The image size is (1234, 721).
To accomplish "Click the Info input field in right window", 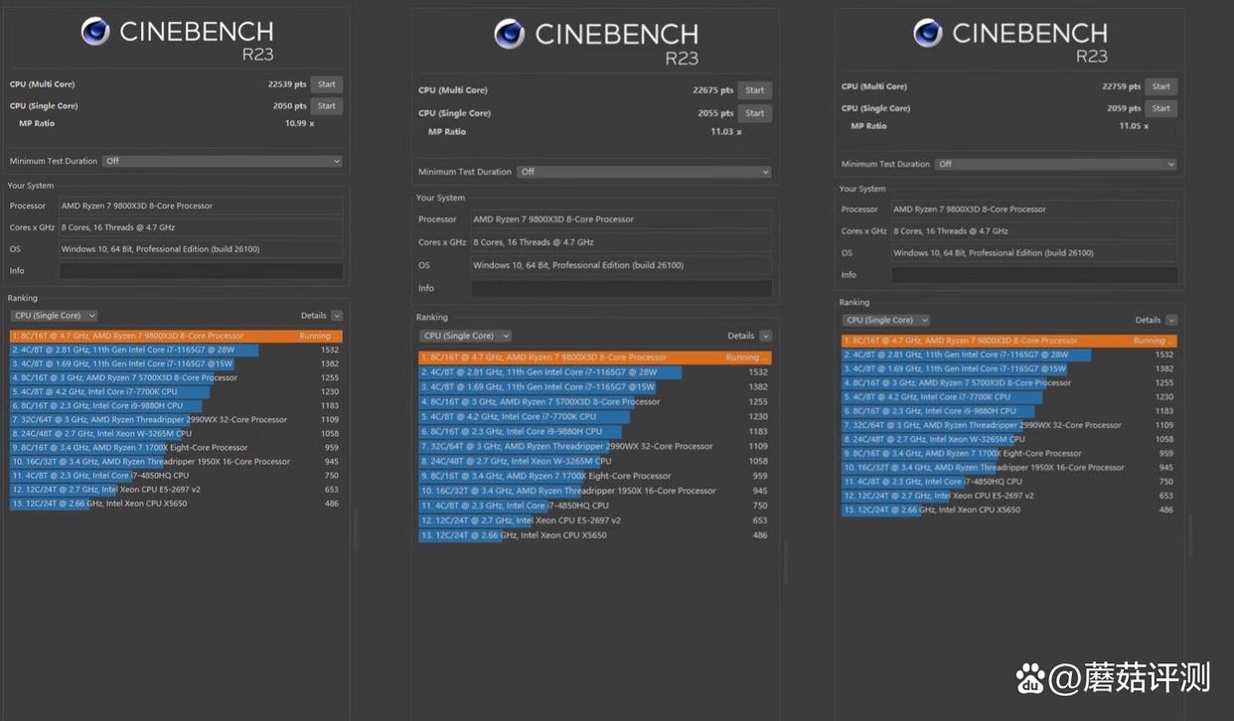I will (1034, 274).
